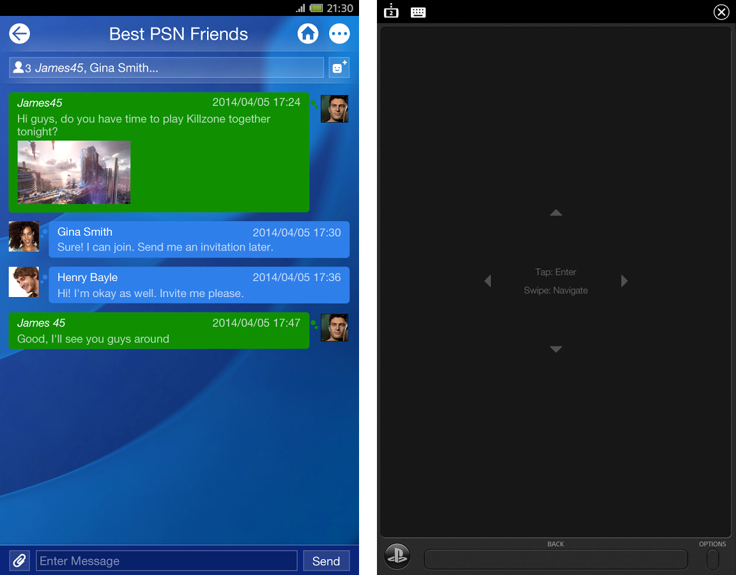736x575 pixels.
Task: Tap the left navigation arrow
Action: coord(487,280)
